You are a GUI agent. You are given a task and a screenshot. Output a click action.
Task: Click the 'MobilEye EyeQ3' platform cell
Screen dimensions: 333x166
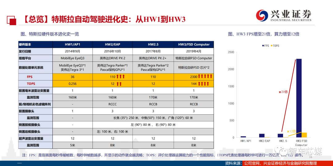pos(72,58)
